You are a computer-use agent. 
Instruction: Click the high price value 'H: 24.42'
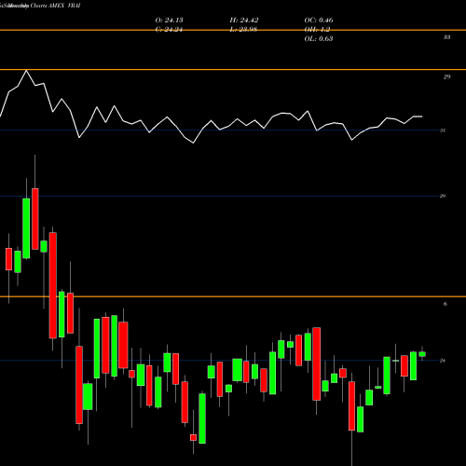[244, 21]
